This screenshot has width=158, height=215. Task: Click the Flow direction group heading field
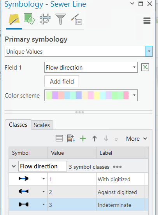click(42, 166)
